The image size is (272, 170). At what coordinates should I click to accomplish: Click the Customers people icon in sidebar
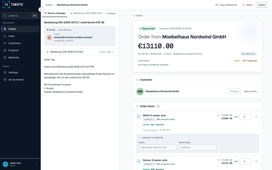(x=5, y=43)
